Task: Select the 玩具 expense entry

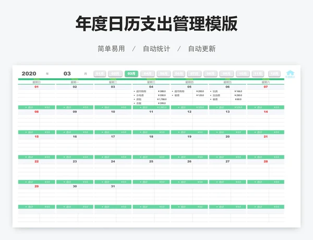Action: [215, 91]
